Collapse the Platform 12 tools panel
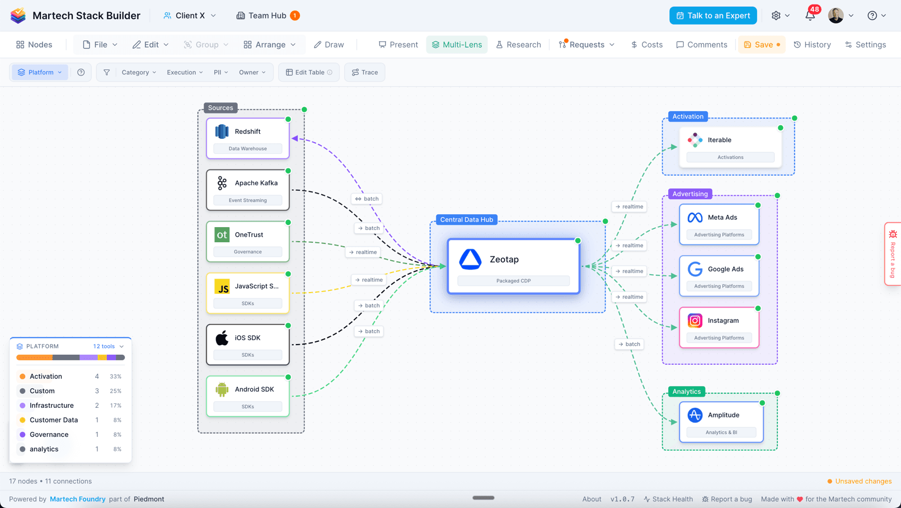Image resolution: width=901 pixels, height=508 pixels. pos(121,346)
